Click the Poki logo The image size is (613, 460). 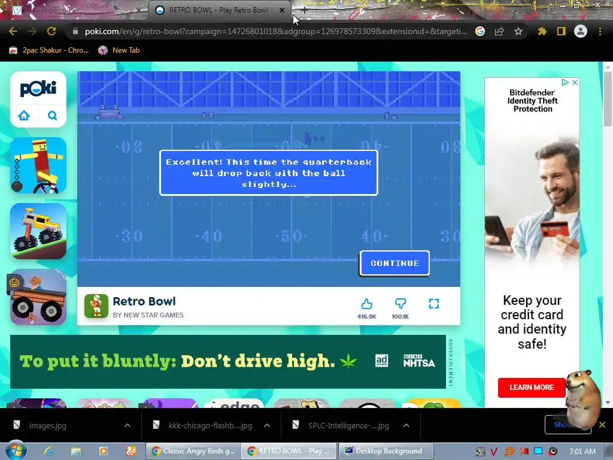click(x=38, y=89)
